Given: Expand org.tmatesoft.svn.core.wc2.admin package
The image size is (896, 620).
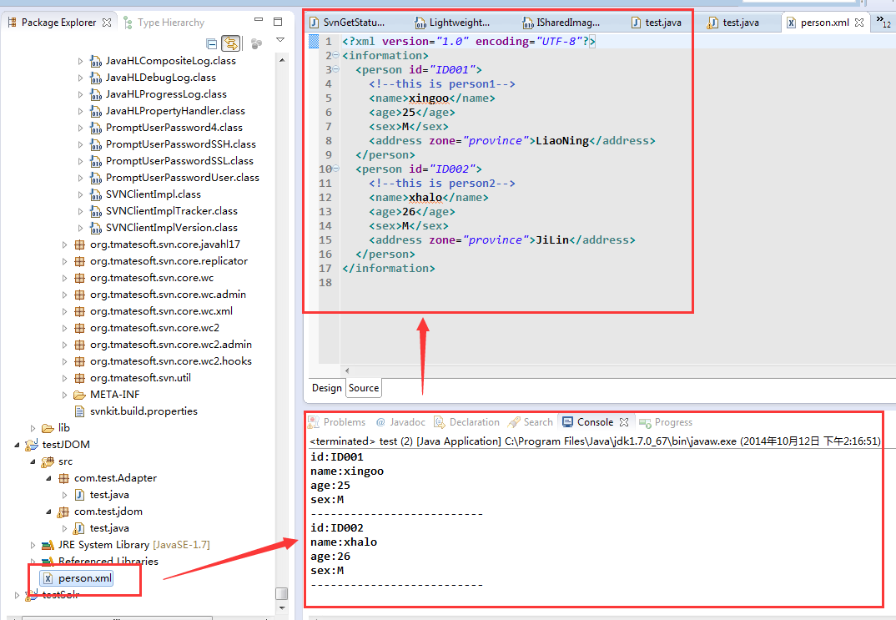Looking at the screenshot, I should click(x=64, y=345).
